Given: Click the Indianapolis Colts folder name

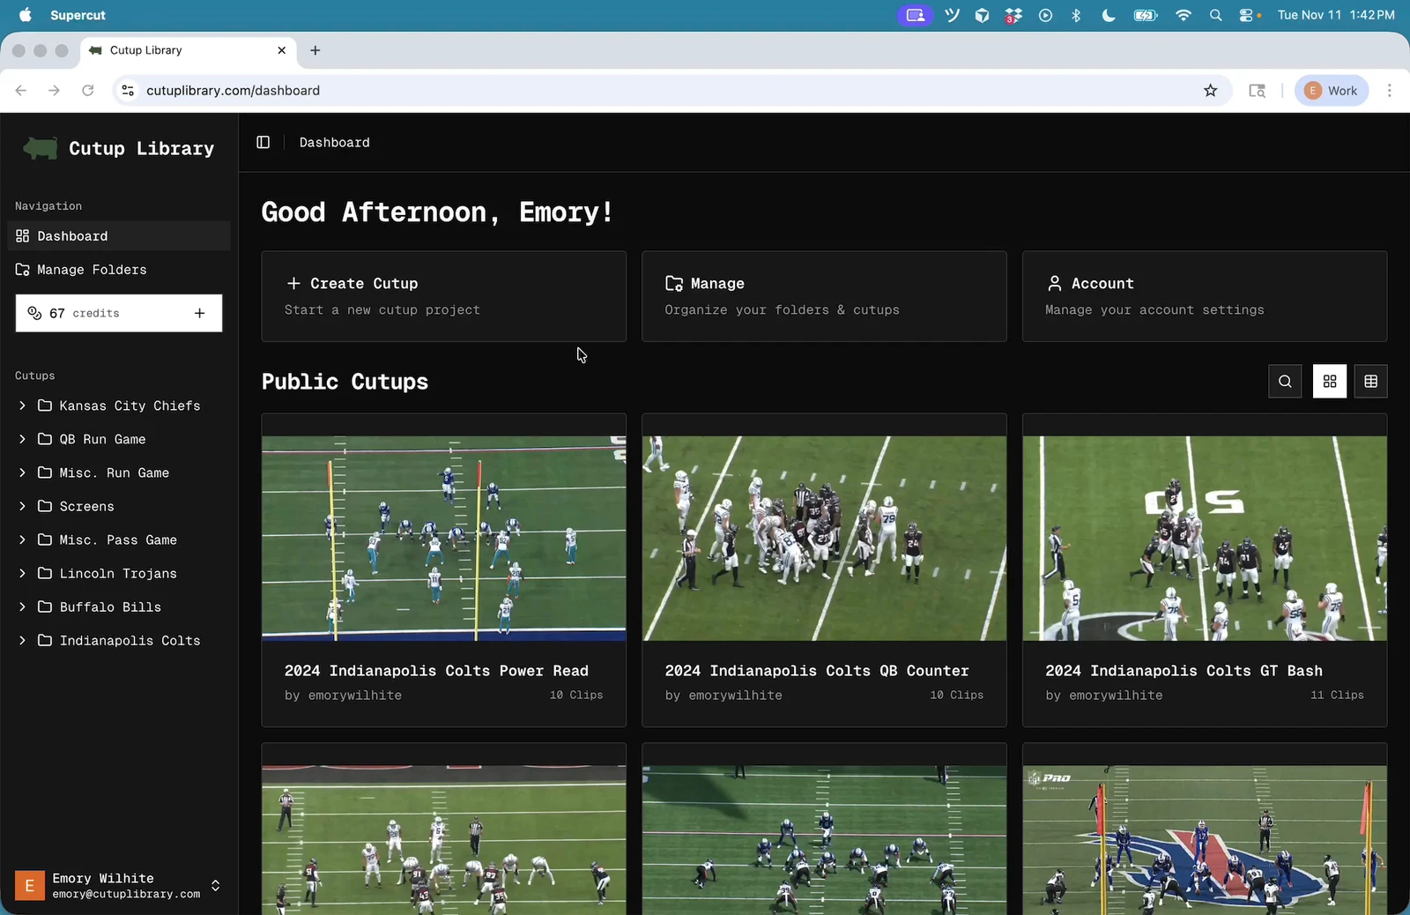Looking at the screenshot, I should point(130,640).
